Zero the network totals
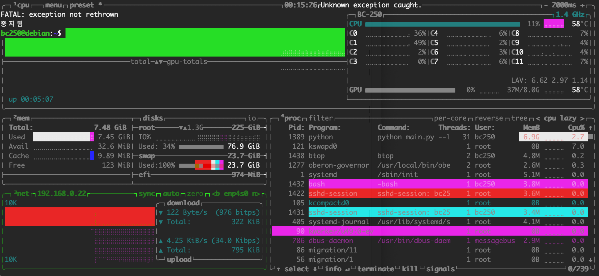The width and height of the screenshot is (599, 276). tap(195, 194)
